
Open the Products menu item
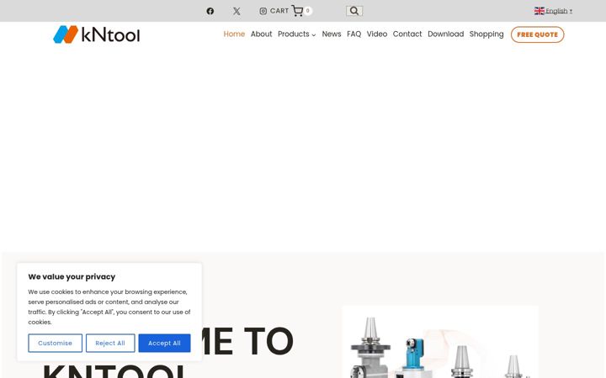tap(294, 34)
